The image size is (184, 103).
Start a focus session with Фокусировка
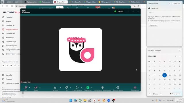pos(175,94)
